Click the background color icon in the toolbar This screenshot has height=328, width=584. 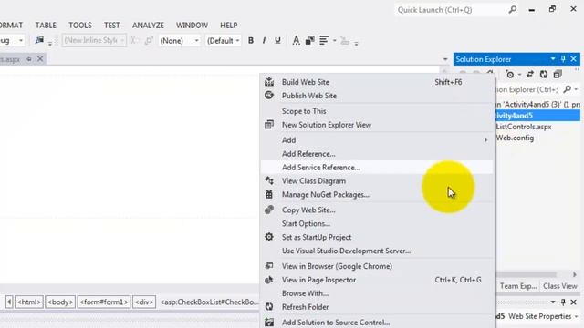[x=309, y=40]
